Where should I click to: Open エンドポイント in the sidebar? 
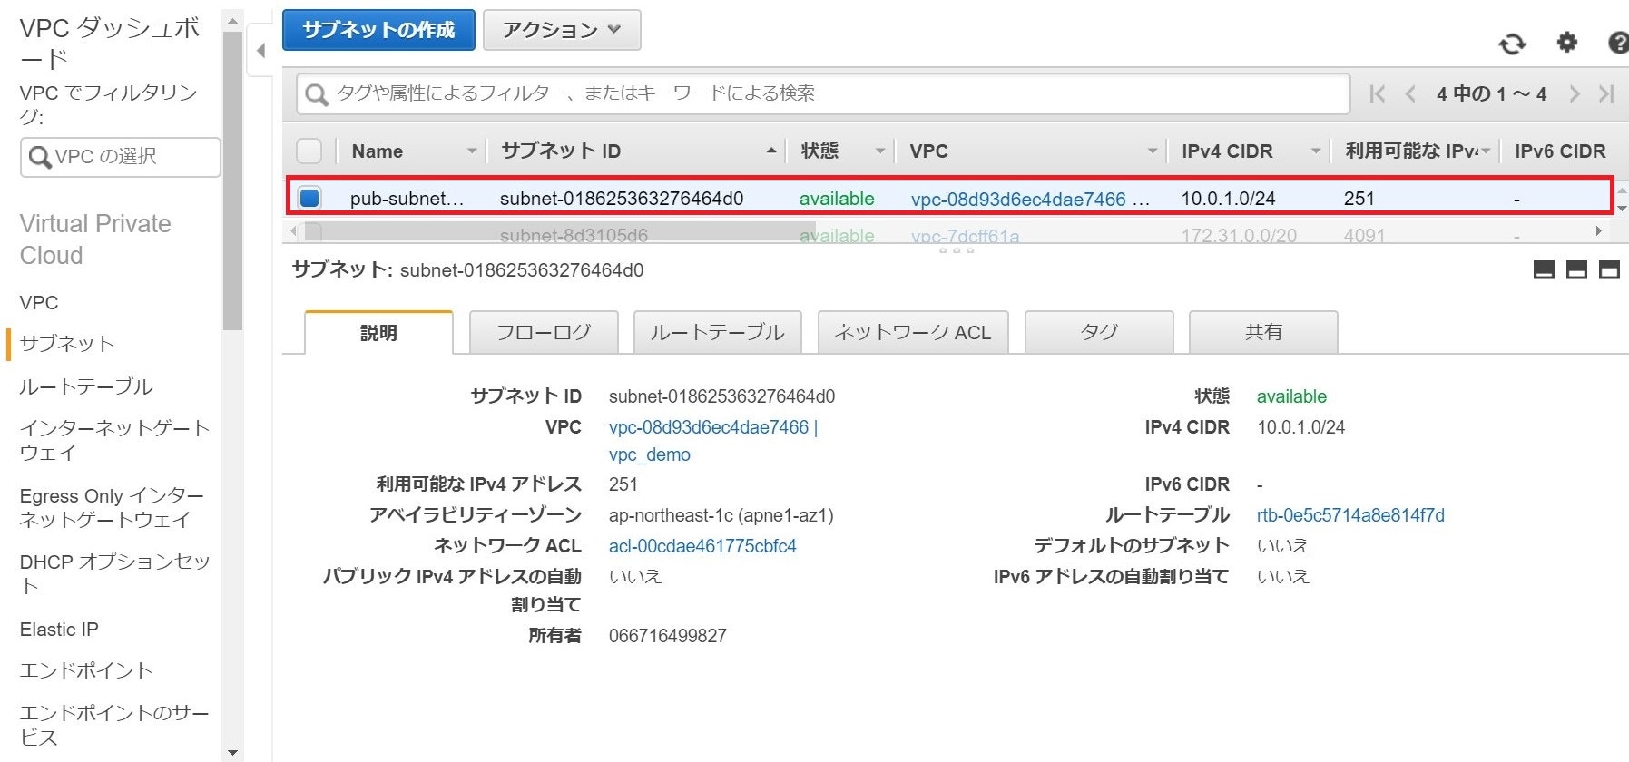(x=86, y=670)
